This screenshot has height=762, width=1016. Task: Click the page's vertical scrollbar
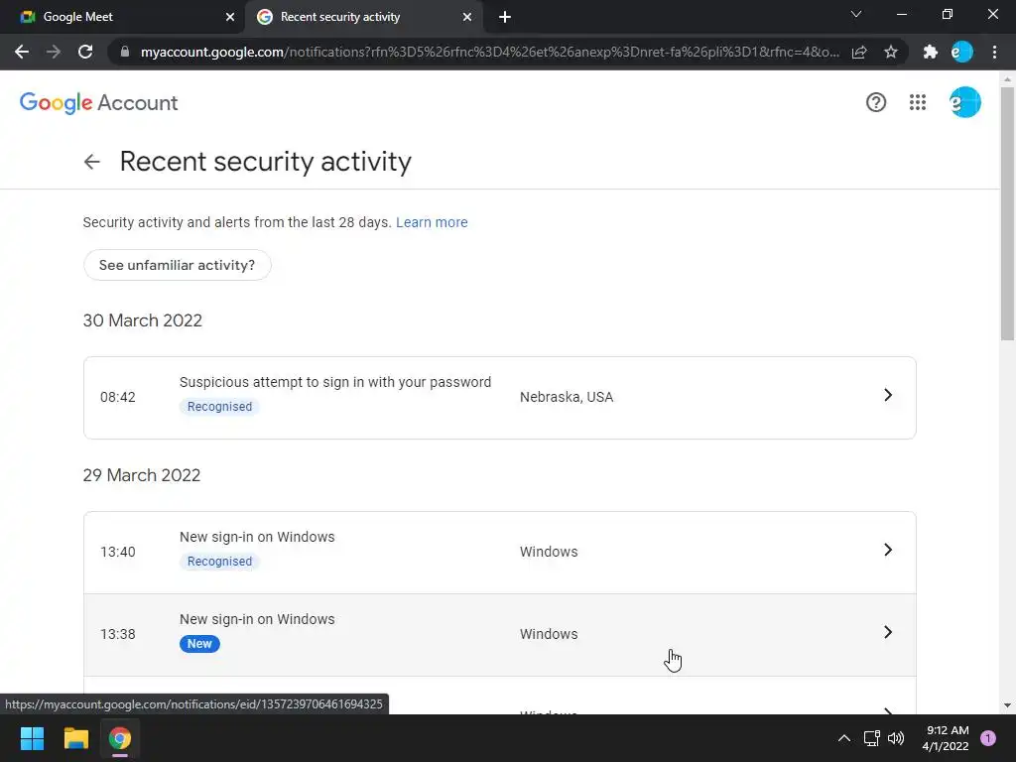click(1007, 208)
